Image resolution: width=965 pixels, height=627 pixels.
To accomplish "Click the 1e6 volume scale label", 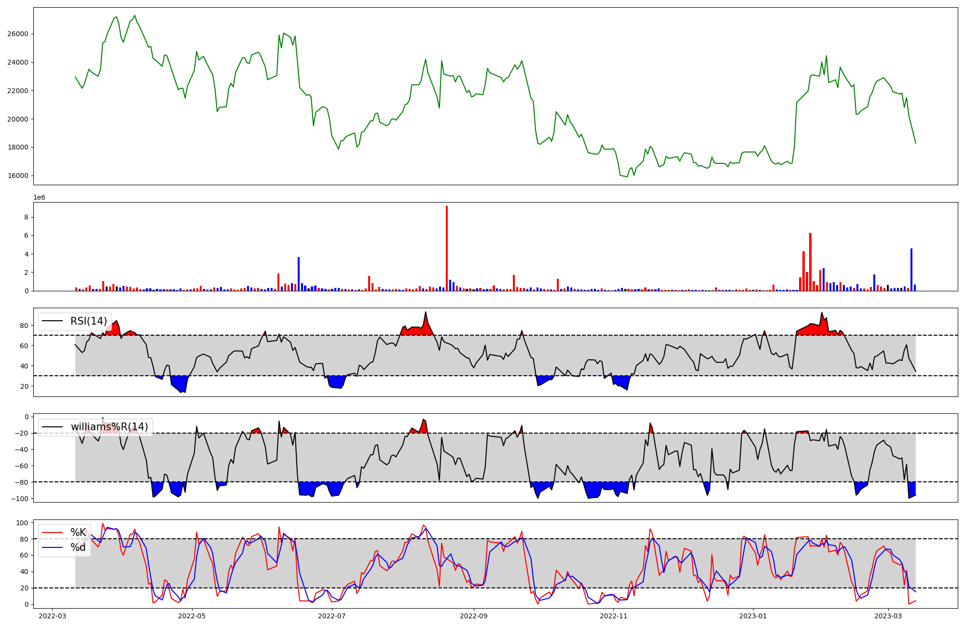I will (x=39, y=198).
